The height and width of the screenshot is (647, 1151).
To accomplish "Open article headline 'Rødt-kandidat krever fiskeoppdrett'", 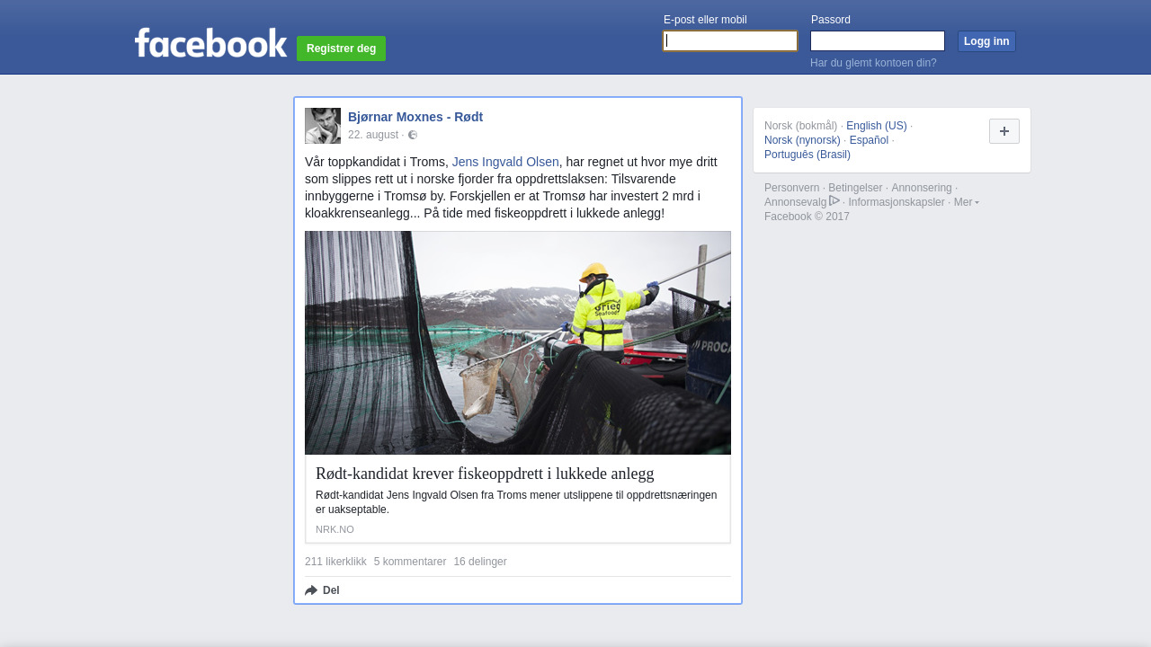I will pos(485,474).
